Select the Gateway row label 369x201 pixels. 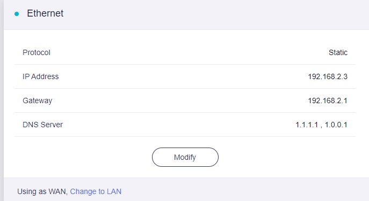[x=38, y=100]
